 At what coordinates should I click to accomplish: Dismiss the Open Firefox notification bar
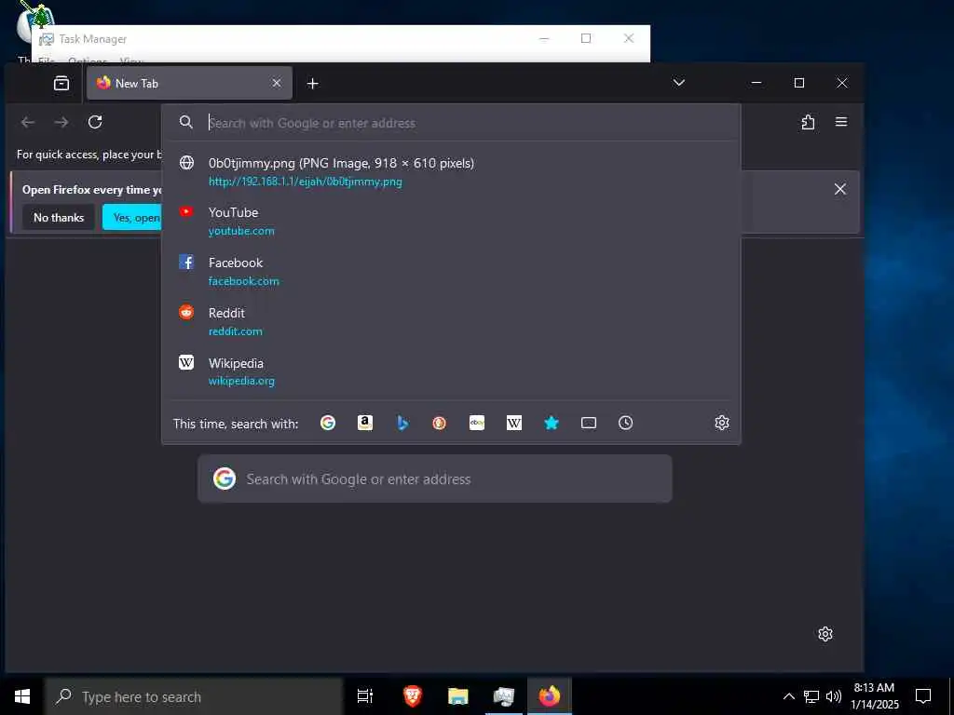(x=840, y=189)
